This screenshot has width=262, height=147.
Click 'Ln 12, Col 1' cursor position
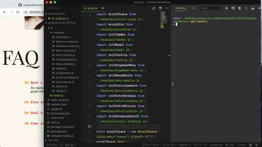(169, 145)
